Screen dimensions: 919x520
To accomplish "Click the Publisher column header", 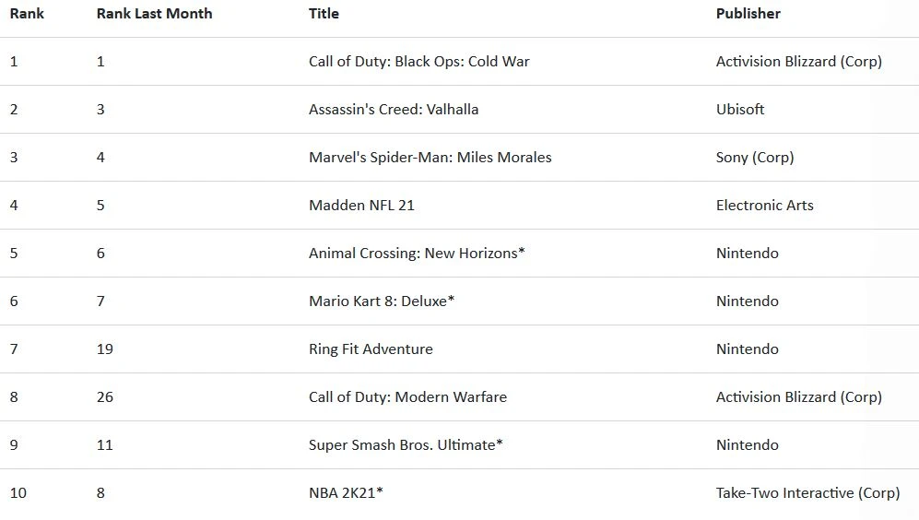I will coord(748,14).
